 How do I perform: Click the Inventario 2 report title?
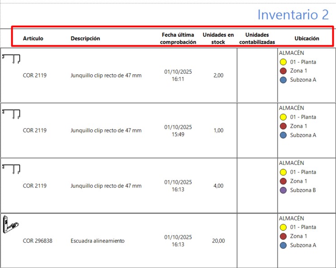pos(293,14)
